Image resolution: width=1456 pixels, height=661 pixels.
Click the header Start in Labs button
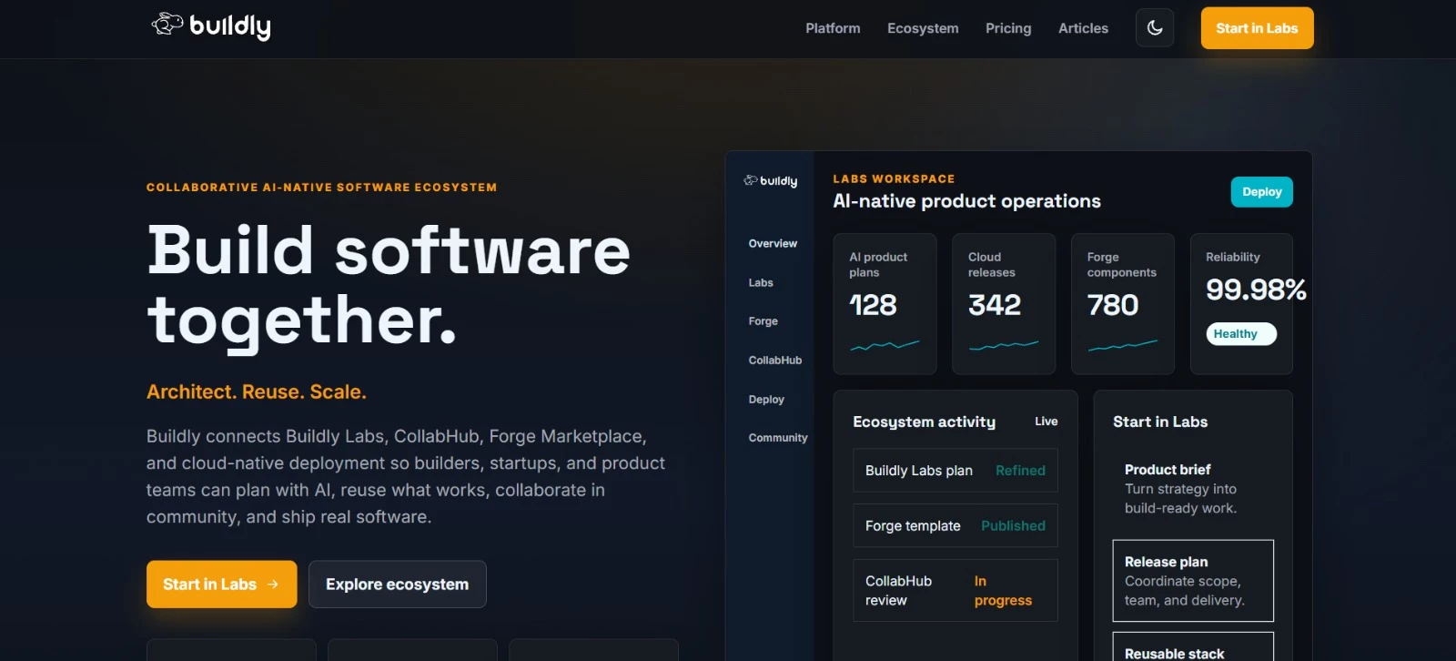click(x=1257, y=28)
